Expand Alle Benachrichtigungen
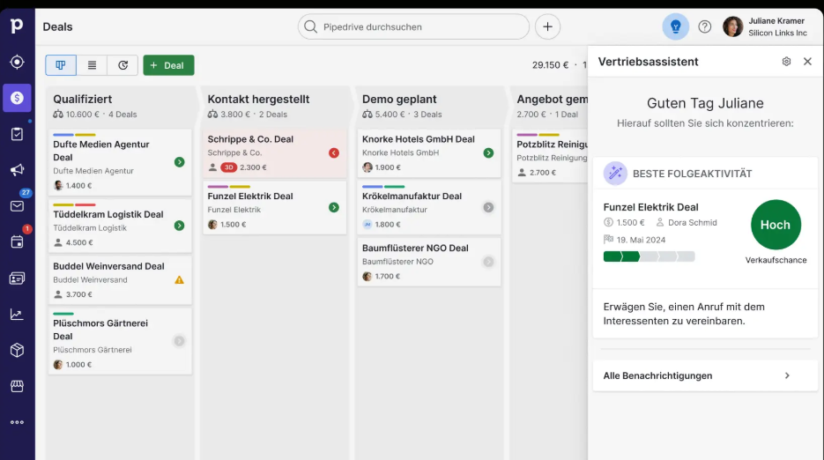Screen dimensions: 824x460 tap(705, 375)
